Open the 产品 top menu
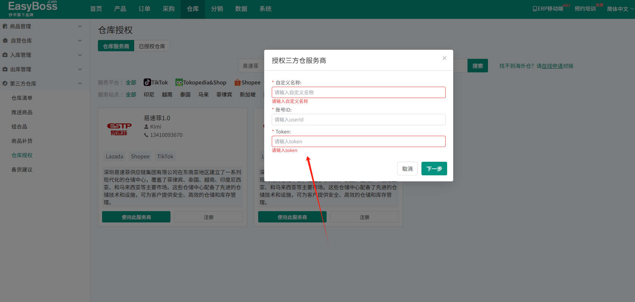 [120, 9]
